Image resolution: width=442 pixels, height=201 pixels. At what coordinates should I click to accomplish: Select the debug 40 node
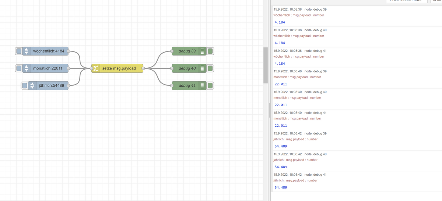(189, 68)
